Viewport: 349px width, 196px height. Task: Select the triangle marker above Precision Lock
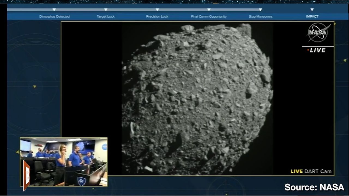click(x=157, y=10)
